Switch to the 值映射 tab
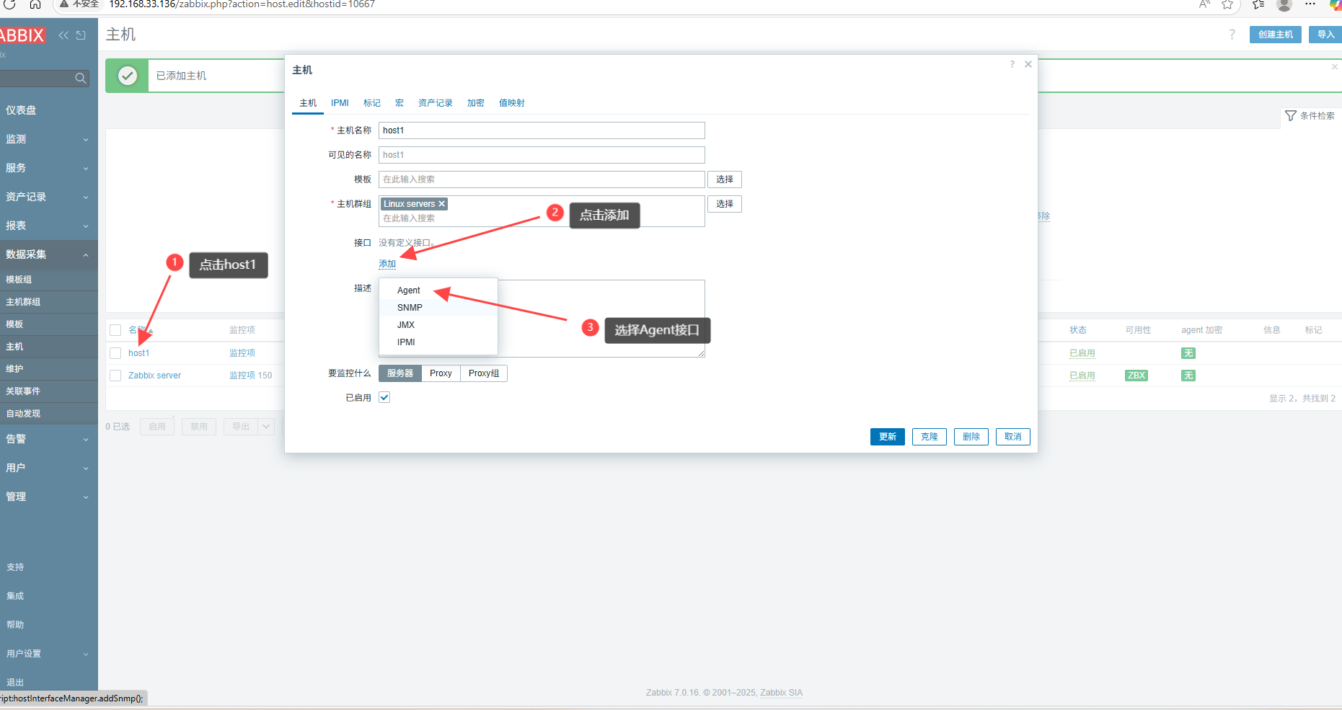1342x710 pixels. pyautogui.click(x=512, y=103)
